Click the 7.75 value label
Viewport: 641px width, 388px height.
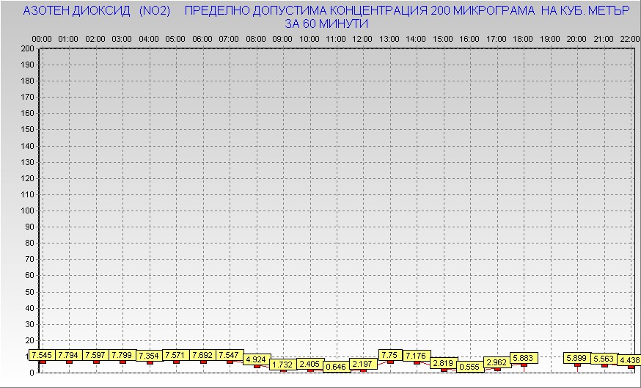click(x=389, y=355)
